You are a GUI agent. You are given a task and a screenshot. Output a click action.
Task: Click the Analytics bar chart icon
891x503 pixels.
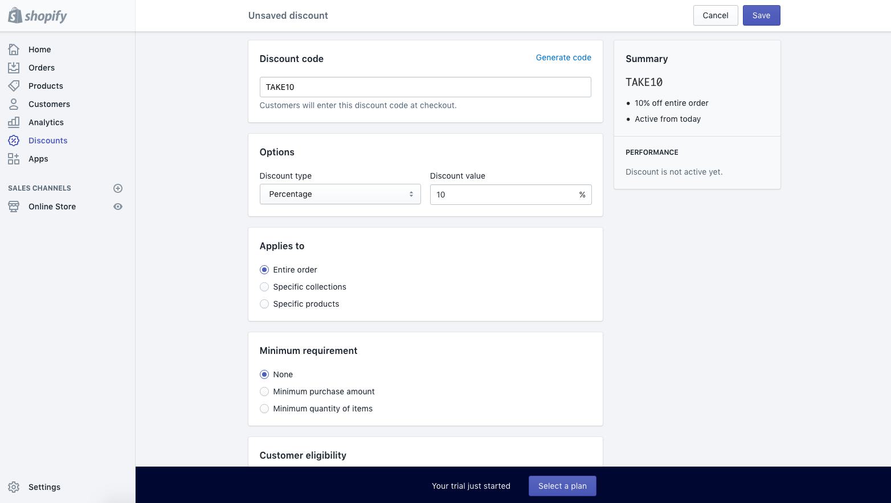[14, 122]
